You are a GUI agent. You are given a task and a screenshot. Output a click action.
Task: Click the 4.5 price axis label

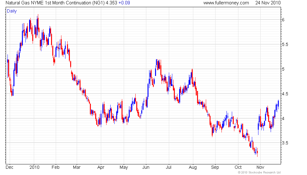pos(285,94)
